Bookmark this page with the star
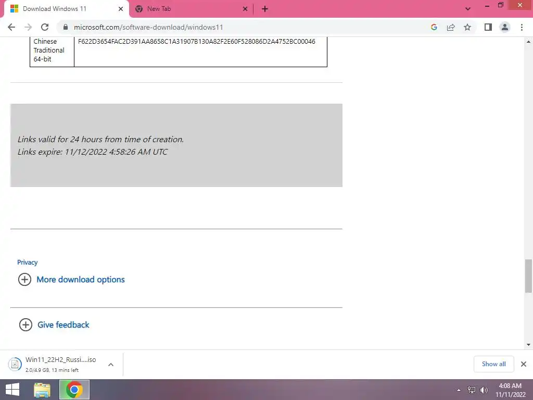This screenshot has width=533, height=400. click(467, 27)
